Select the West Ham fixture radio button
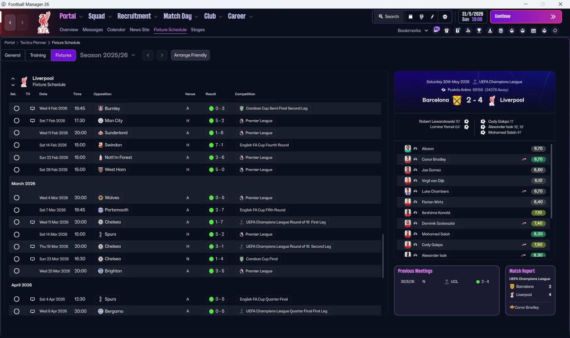This screenshot has width=570, height=338. pos(16,169)
